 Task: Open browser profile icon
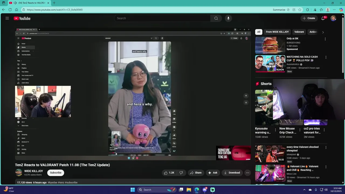[x=328, y=10]
